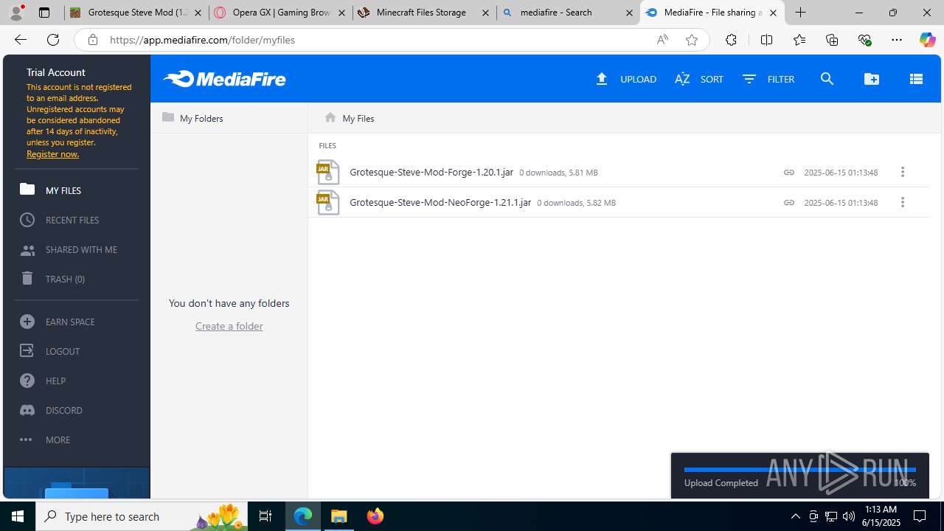Viewport: 944px width, 531px height.
Task: Launch Firefox from the taskbar
Action: coord(375,516)
